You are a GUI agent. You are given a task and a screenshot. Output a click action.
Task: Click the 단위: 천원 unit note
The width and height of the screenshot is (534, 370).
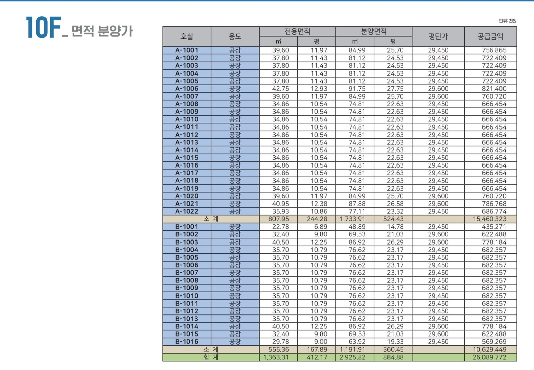coord(508,21)
